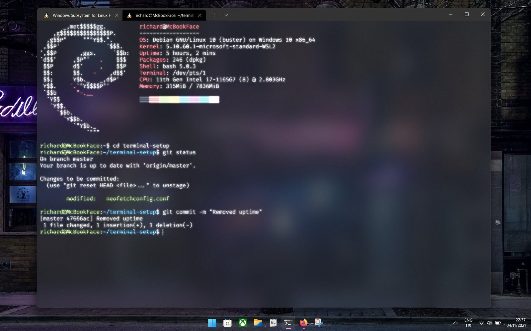Launch Firefox from the taskbar
531x331 pixels.
click(x=303, y=322)
